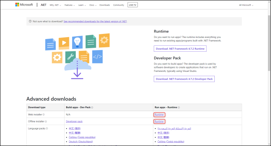
Task: Open the Docs dropdown menu
Action: tap(93, 5)
